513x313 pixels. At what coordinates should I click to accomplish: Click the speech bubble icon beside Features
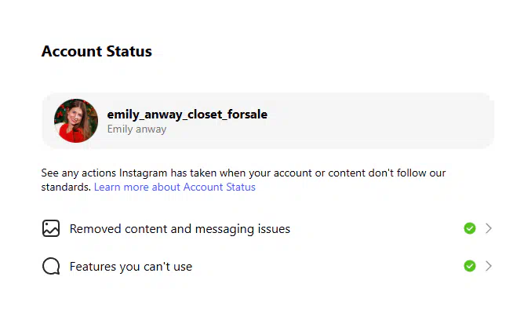point(51,266)
